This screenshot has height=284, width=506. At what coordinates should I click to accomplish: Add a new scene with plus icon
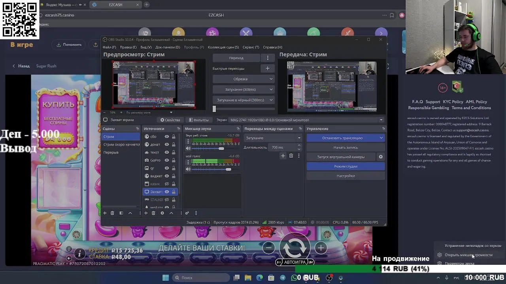pos(105,213)
